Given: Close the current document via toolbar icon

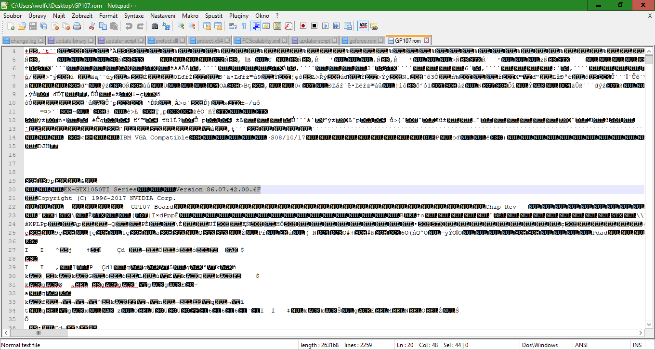Looking at the screenshot, I should [x=55, y=26].
